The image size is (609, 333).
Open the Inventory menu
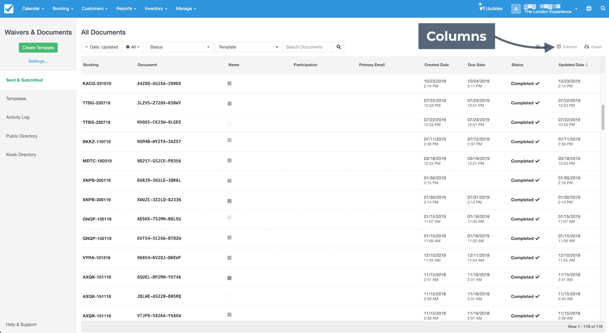point(156,9)
